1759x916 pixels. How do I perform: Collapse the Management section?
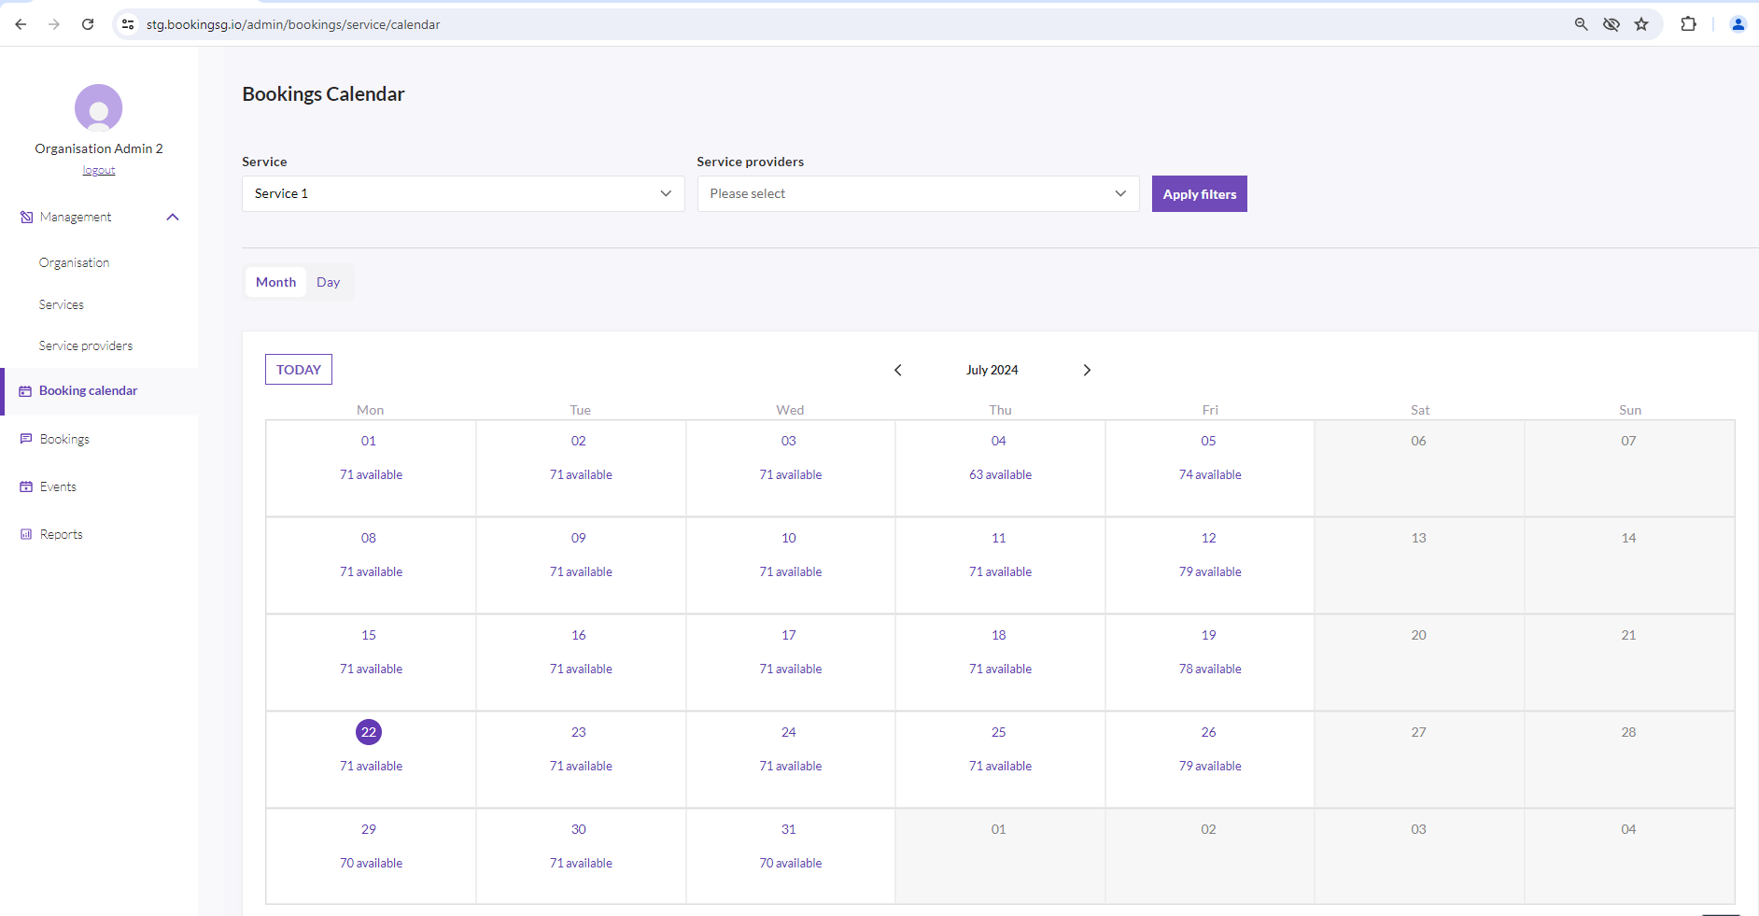click(x=172, y=217)
